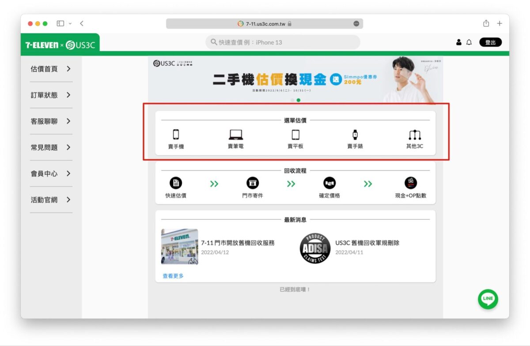Image resolution: width=530 pixels, height=346 pixels.
Task: Click the 登出 logout button
Action: click(491, 42)
